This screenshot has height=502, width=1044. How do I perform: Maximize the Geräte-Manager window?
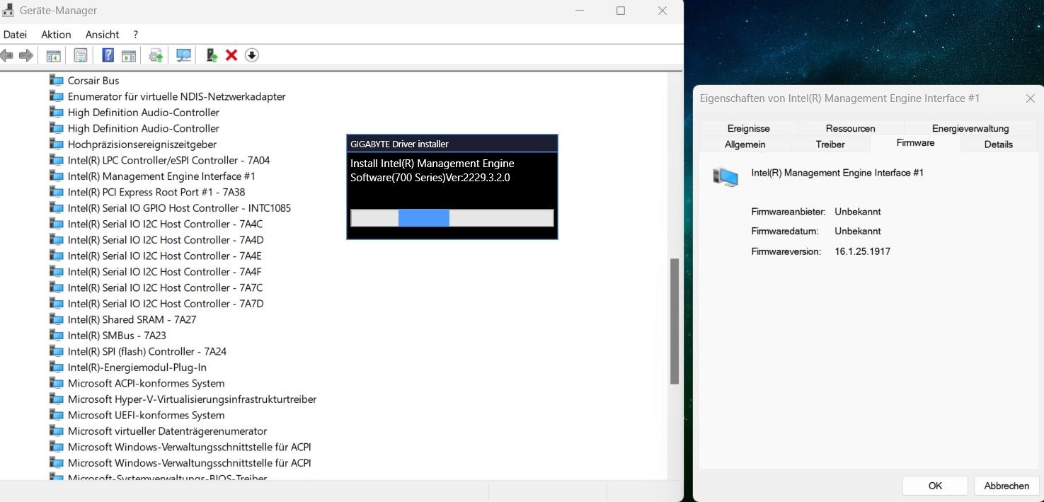click(621, 11)
